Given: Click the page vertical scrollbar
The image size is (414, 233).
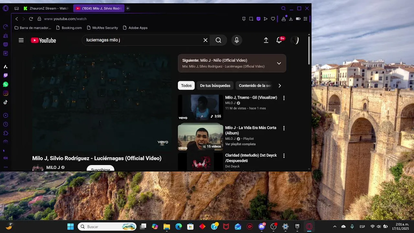Looking at the screenshot, I should (x=309, y=50).
